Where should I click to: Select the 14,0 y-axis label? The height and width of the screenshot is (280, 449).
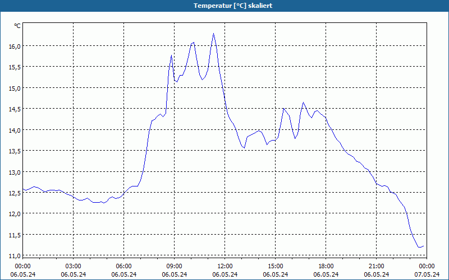[x=15, y=130]
